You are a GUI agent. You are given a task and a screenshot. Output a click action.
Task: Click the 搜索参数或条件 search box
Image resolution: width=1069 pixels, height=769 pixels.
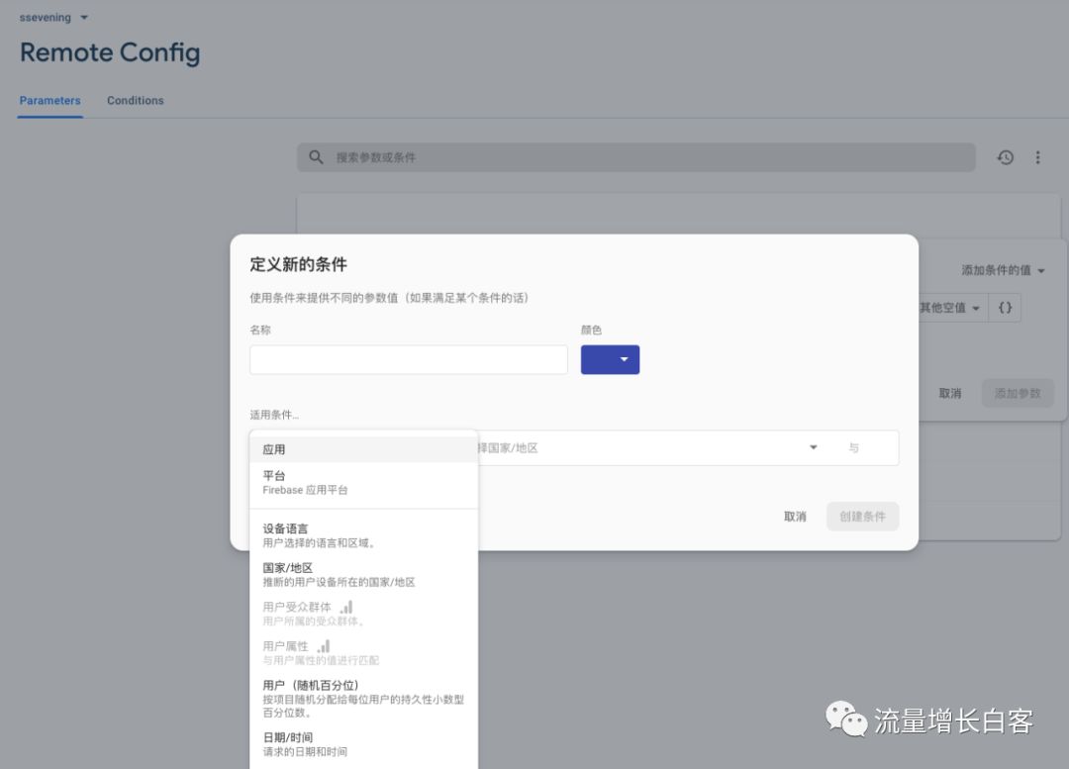636,157
